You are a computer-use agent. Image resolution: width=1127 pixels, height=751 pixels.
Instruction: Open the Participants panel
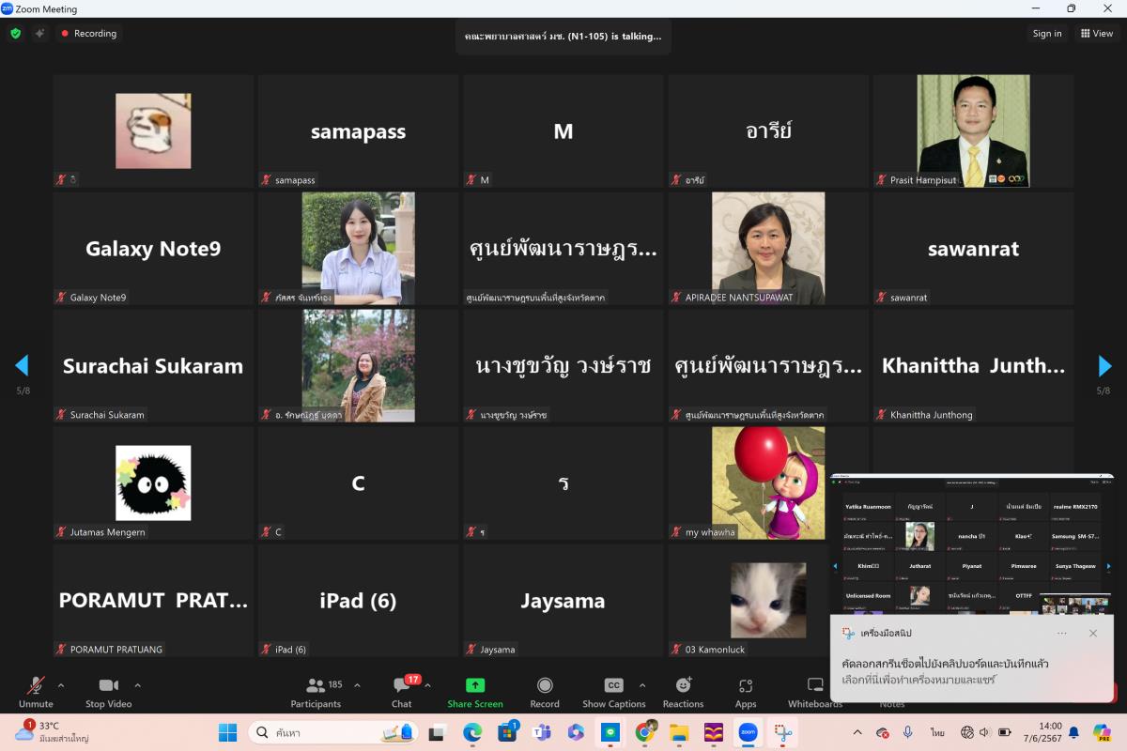[x=316, y=691]
